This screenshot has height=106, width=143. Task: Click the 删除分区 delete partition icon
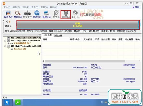pos(66,14)
